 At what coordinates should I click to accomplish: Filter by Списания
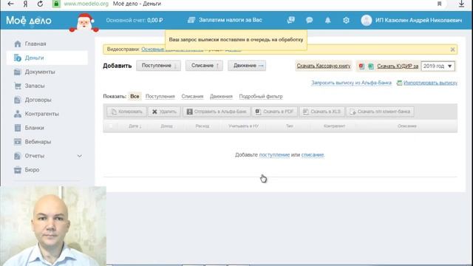(x=192, y=96)
